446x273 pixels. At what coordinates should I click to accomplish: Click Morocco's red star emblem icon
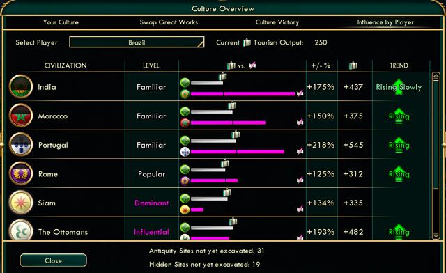click(21, 116)
